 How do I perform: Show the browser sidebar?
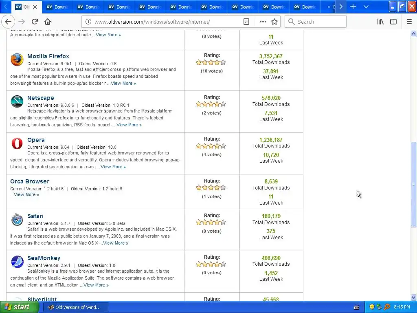[393, 22]
